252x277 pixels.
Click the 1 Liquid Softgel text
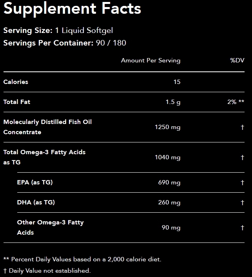[83, 31]
